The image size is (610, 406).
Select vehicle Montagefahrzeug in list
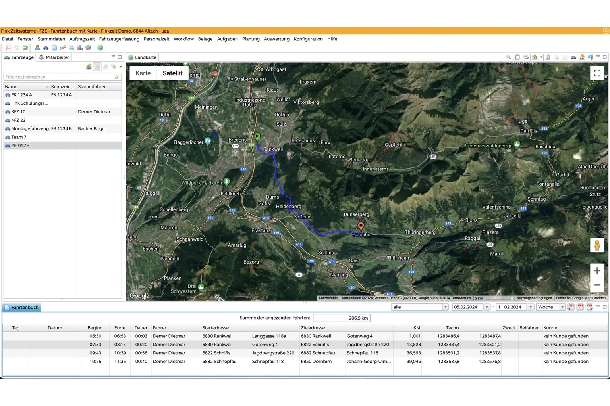(x=62, y=128)
